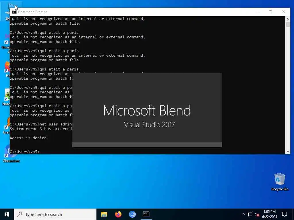Click the Microsoft Blend splash title
The height and width of the screenshot is (220, 294).
tap(147, 110)
